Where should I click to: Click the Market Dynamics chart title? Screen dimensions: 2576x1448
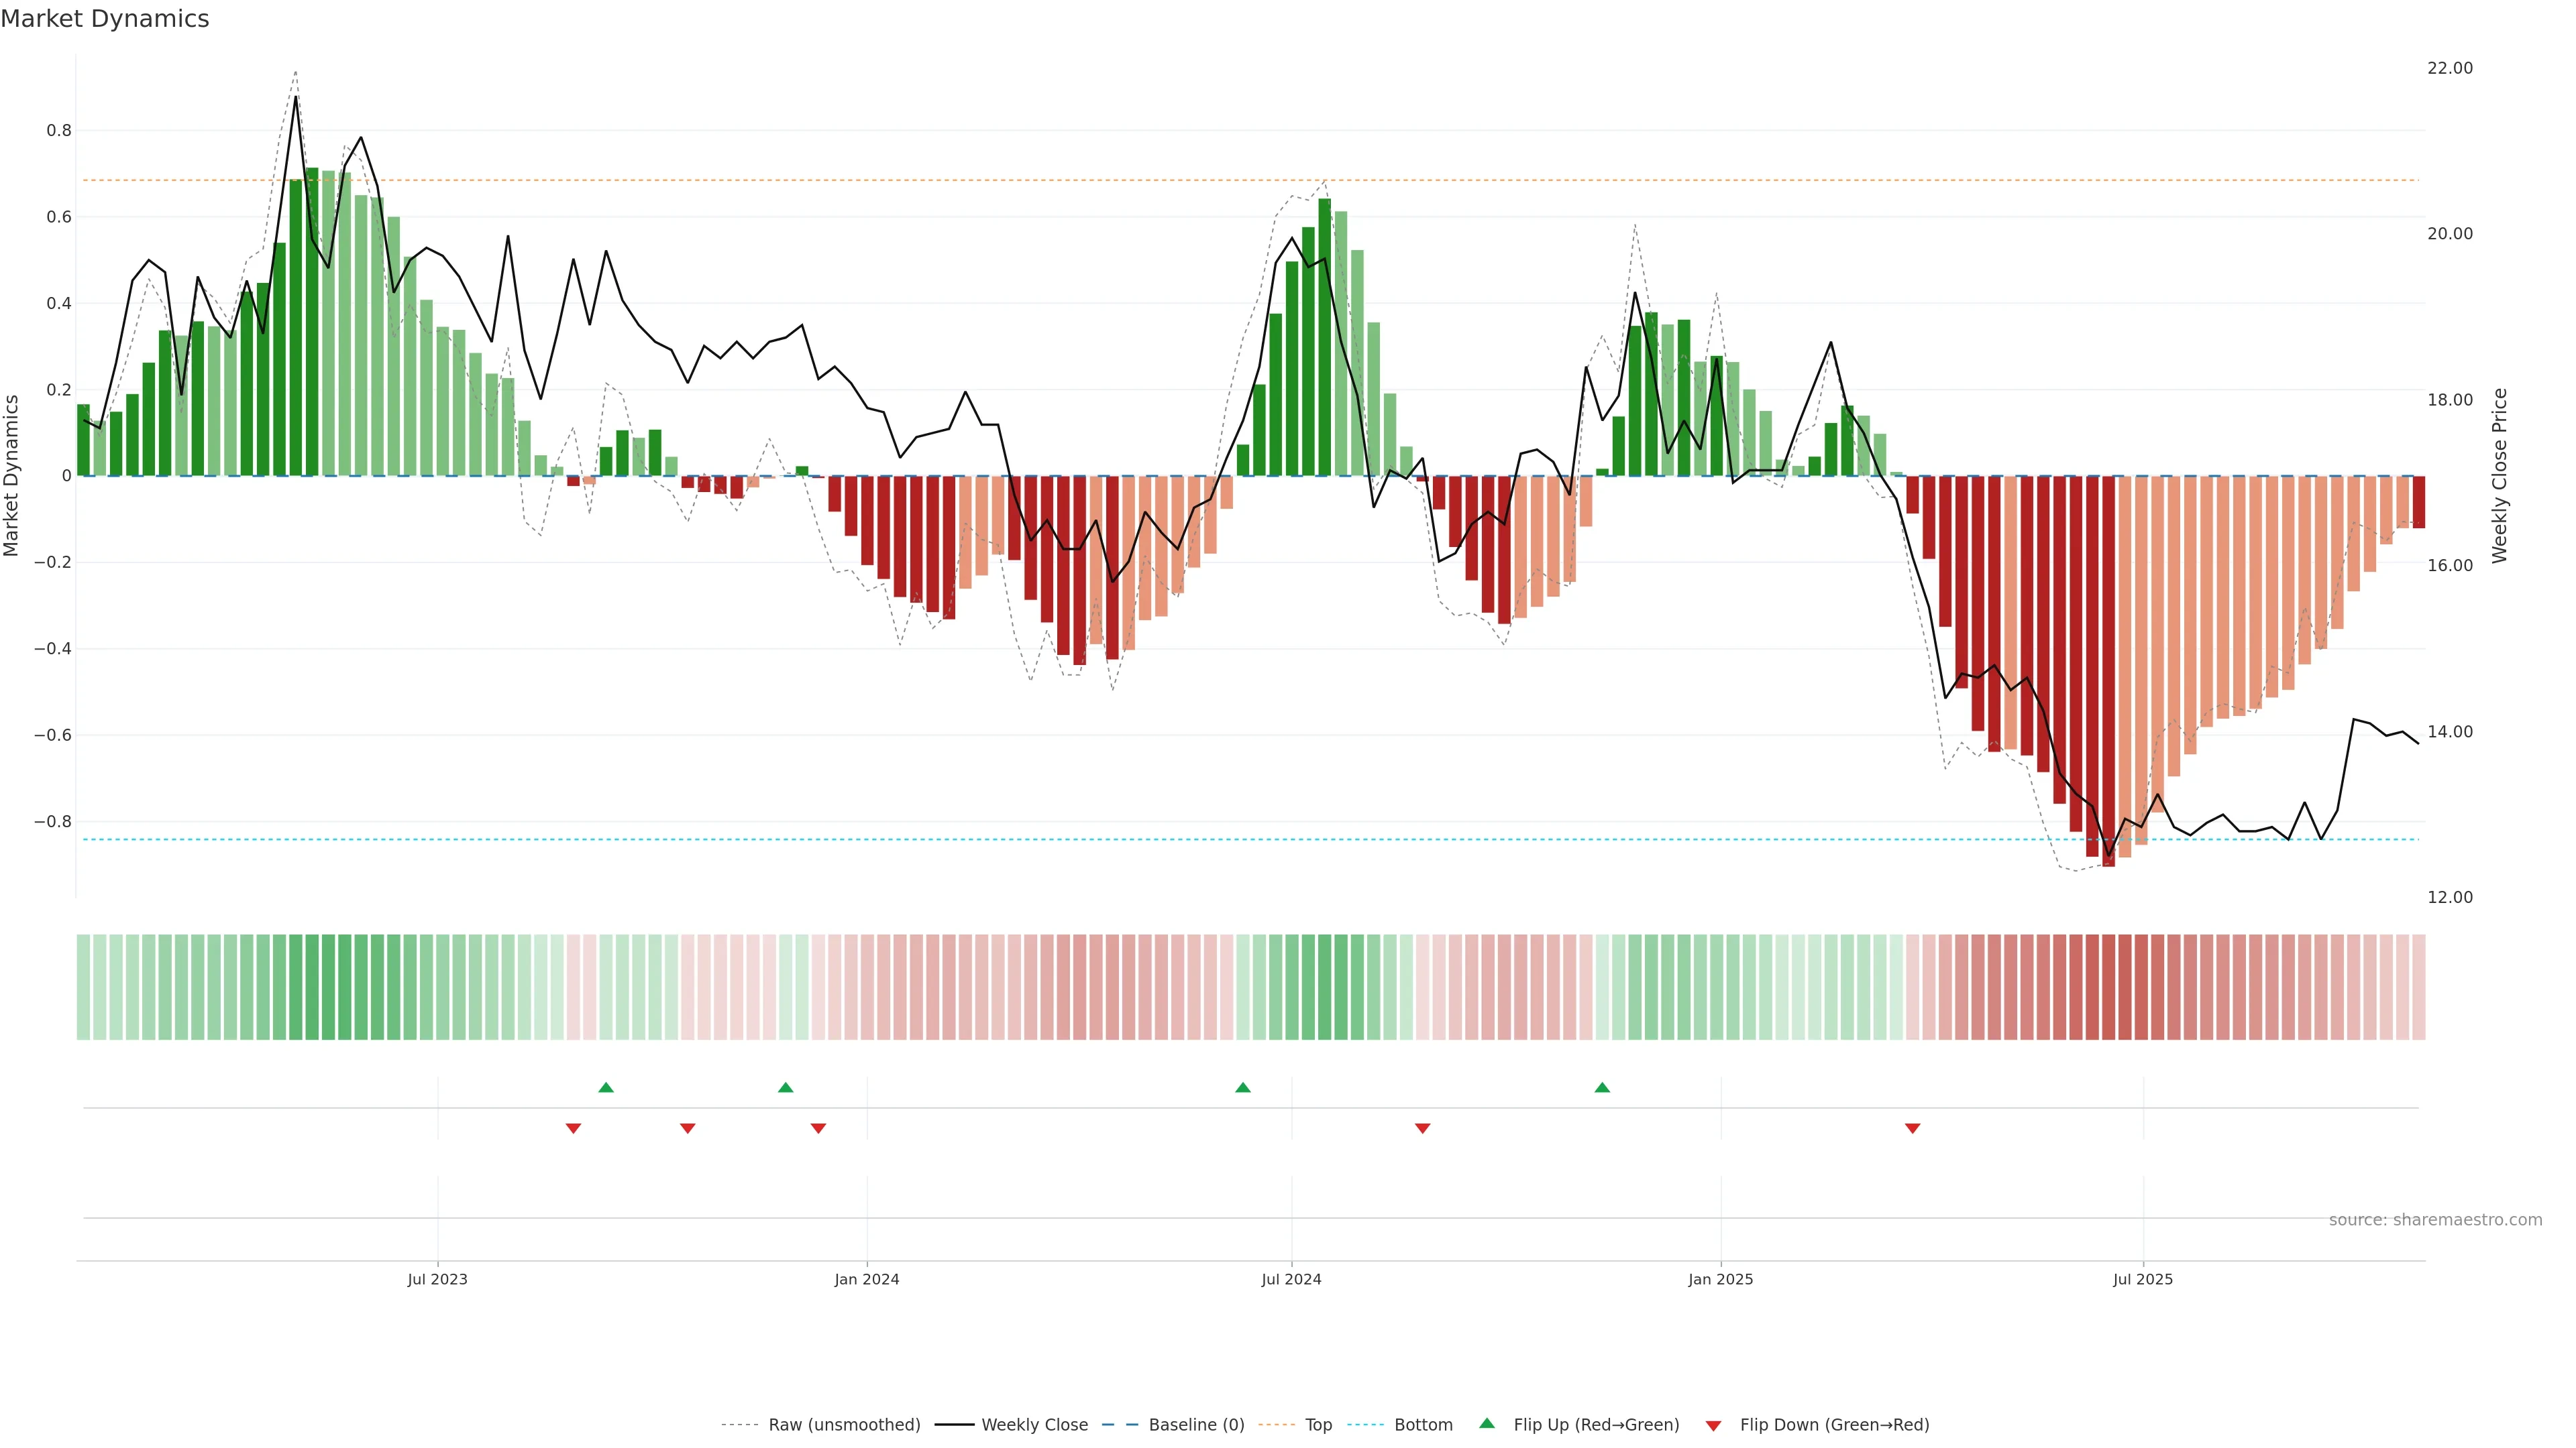coord(105,19)
